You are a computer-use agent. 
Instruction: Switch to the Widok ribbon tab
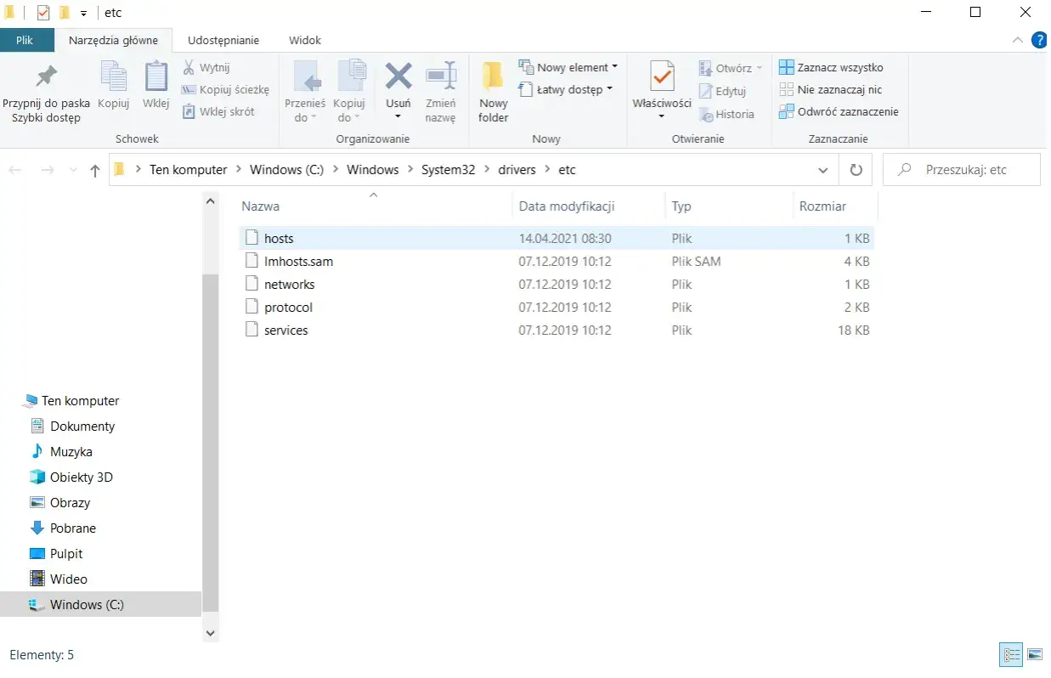(x=305, y=40)
